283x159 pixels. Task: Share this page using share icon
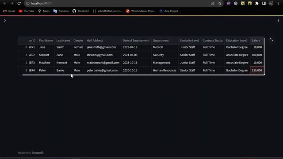pyautogui.click(x=212, y=4)
